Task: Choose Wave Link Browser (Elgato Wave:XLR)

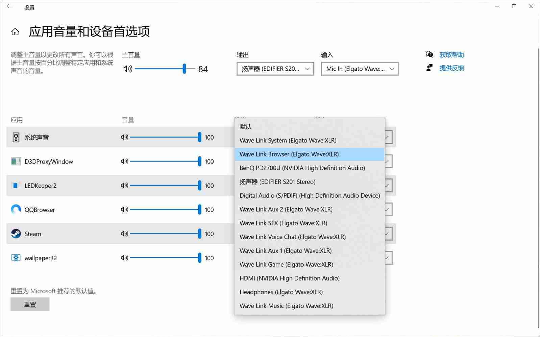Action: point(310,154)
